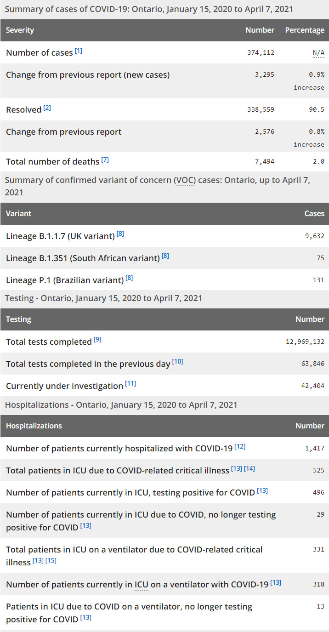Click footnote 13 after ventilator no longer testing positive
Image resolution: width=329 pixels, height=632 pixels.
coord(86,617)
